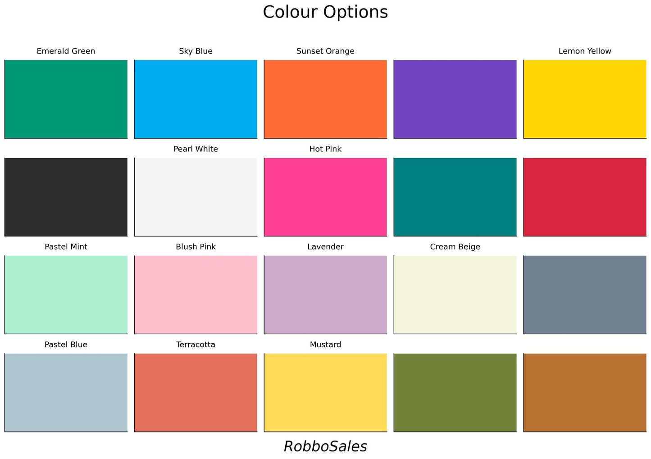651x459 pixels.
Task: Select the Pastel Mint swatch
Action: click(66, 295)
